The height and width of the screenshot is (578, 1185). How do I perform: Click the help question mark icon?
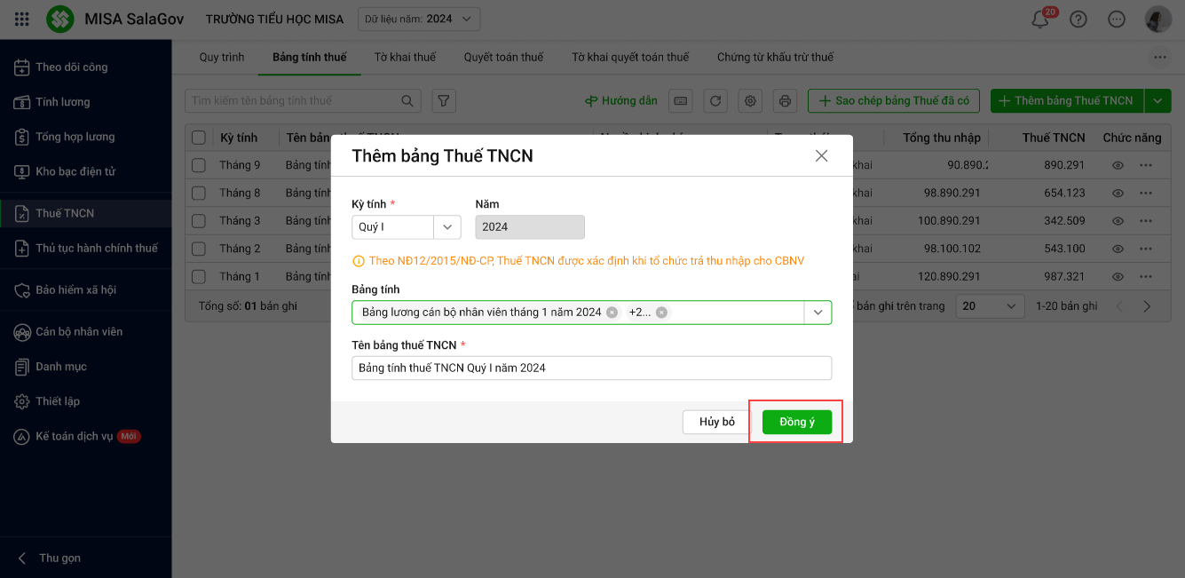(1078, 20)
